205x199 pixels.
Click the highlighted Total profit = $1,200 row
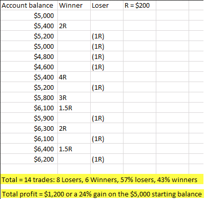point(102,194)
